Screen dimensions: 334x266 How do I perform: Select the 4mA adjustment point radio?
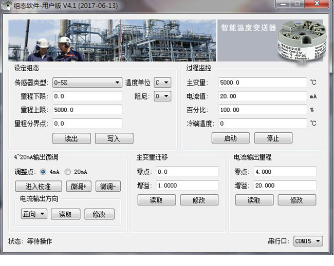pos(43,172)
